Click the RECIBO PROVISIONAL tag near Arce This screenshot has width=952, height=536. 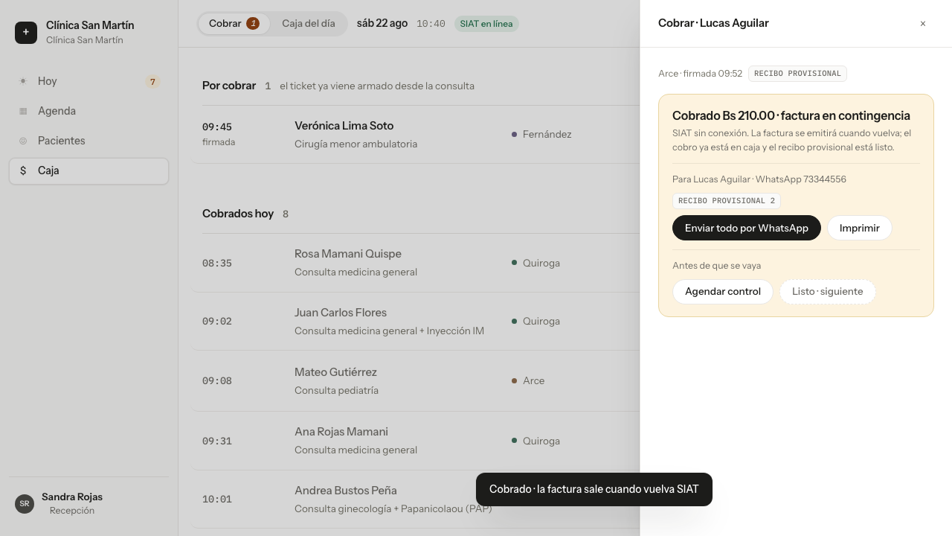coord(797,74)
